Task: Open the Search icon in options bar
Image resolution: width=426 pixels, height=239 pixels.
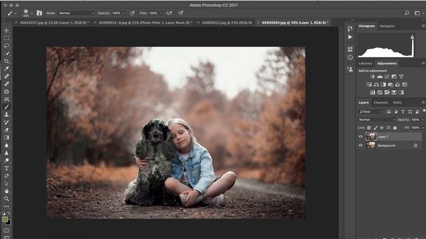Action: pos(407,13)
